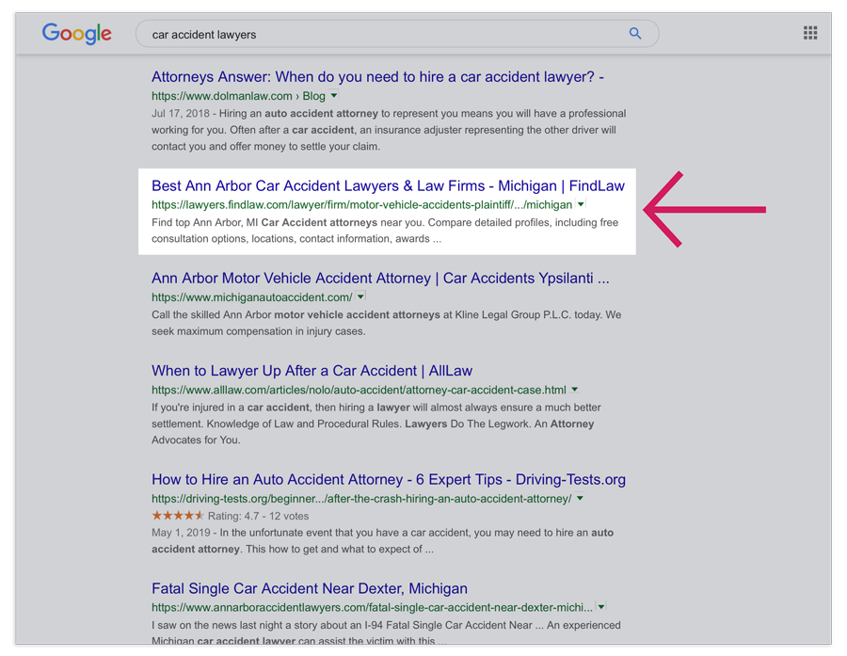Expand the dropdown beside the driving-tests.org URL
Screen dimensions: 847x656
click(580, 498)
